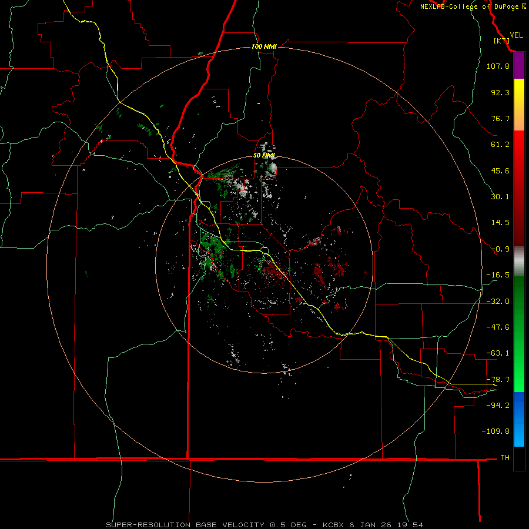Click the yellow-orange segment of the color bar
The width and height of the screenshot is (529, 529).
tap(519, 105)
